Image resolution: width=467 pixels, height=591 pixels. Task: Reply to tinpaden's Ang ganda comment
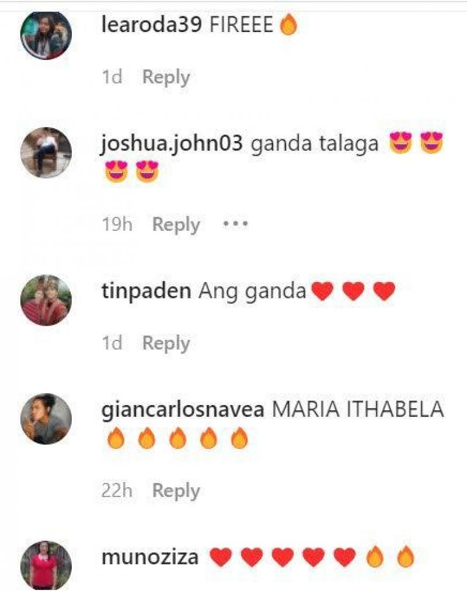tap(166, 343)
